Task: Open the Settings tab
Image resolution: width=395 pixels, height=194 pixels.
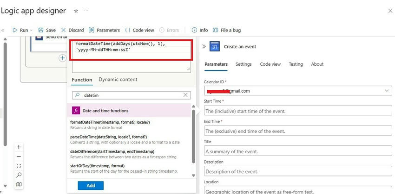Action: click(x=244, y=64)
